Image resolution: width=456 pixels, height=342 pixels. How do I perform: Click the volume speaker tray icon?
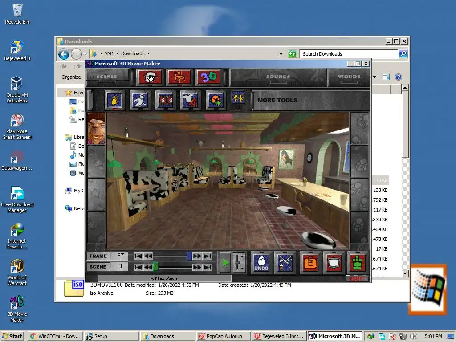click(x=413, y=337)
